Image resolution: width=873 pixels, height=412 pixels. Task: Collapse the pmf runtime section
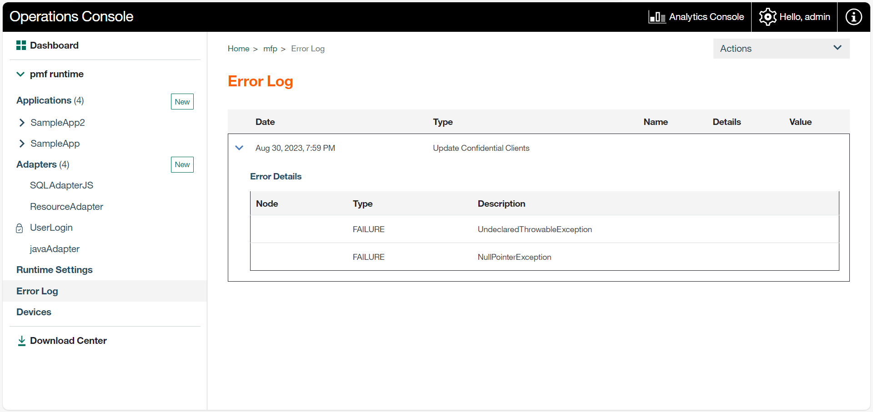tap(20, 74)
